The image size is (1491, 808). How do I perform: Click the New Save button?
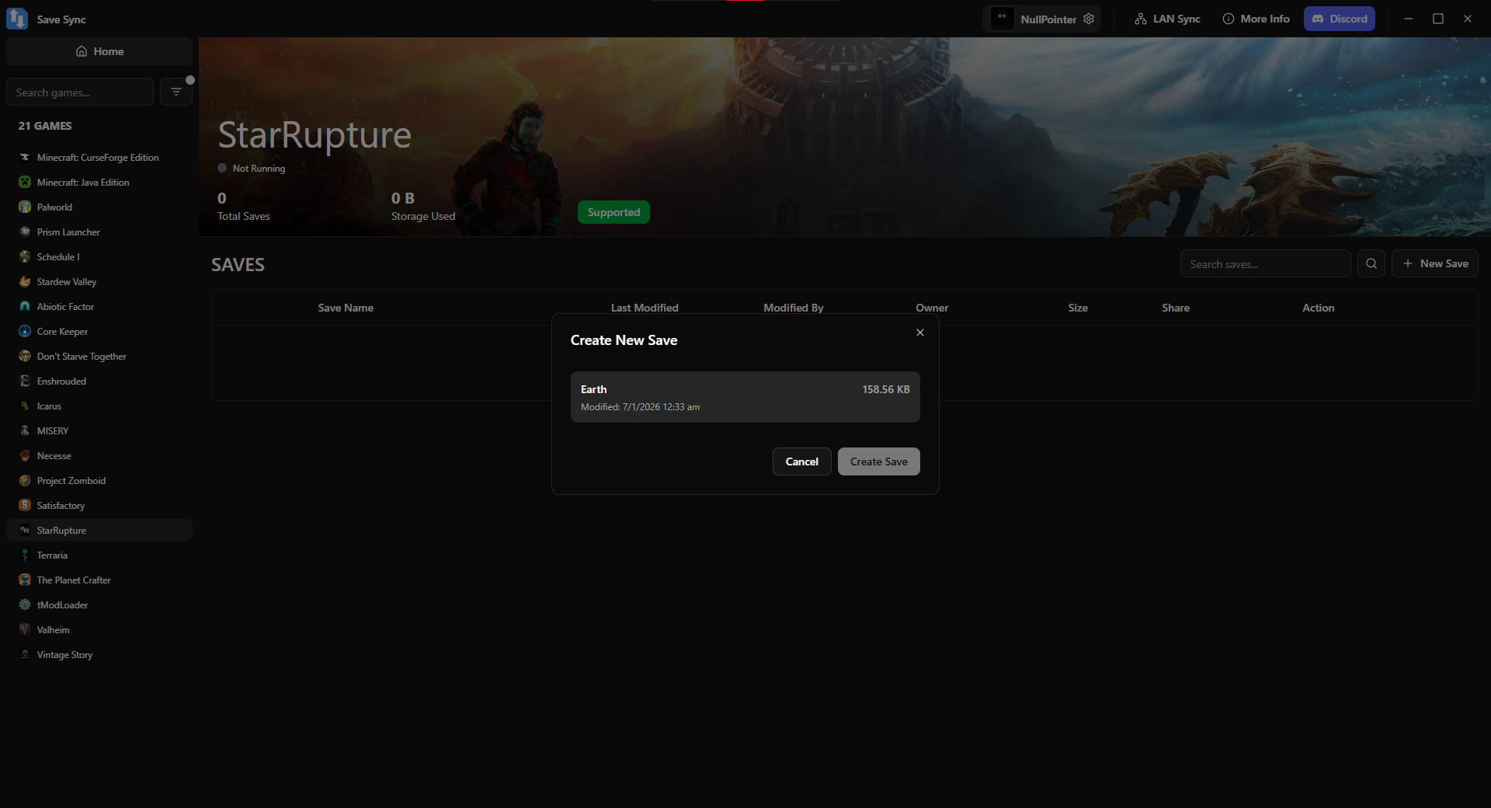pos(1435,263)
